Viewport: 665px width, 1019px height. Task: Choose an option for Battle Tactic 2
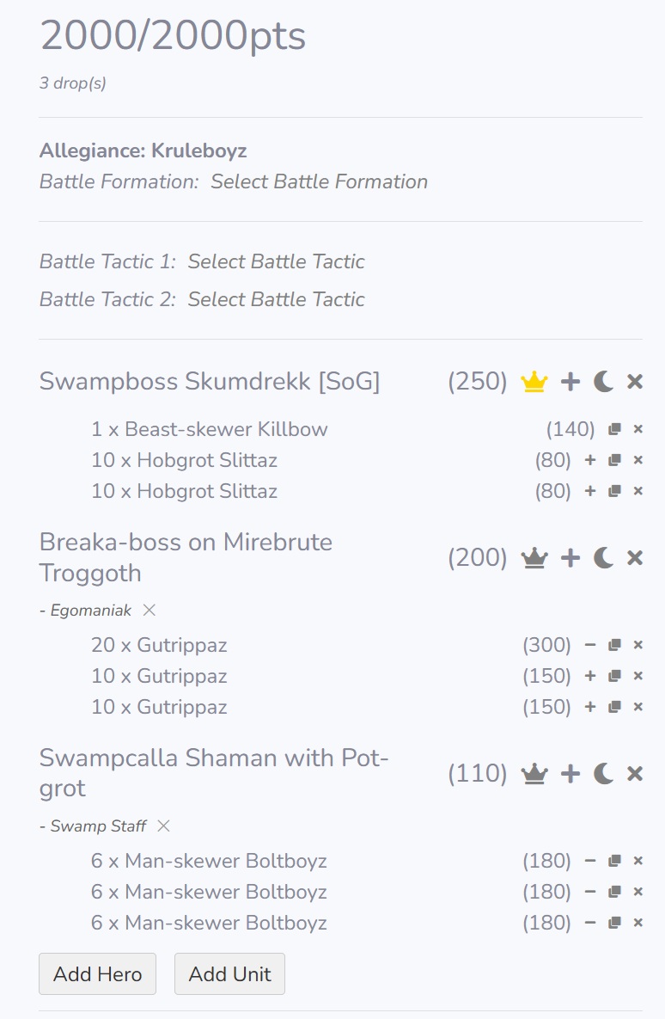point(276,299)
